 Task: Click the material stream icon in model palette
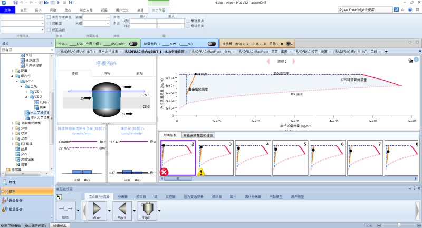coord(65,210)
